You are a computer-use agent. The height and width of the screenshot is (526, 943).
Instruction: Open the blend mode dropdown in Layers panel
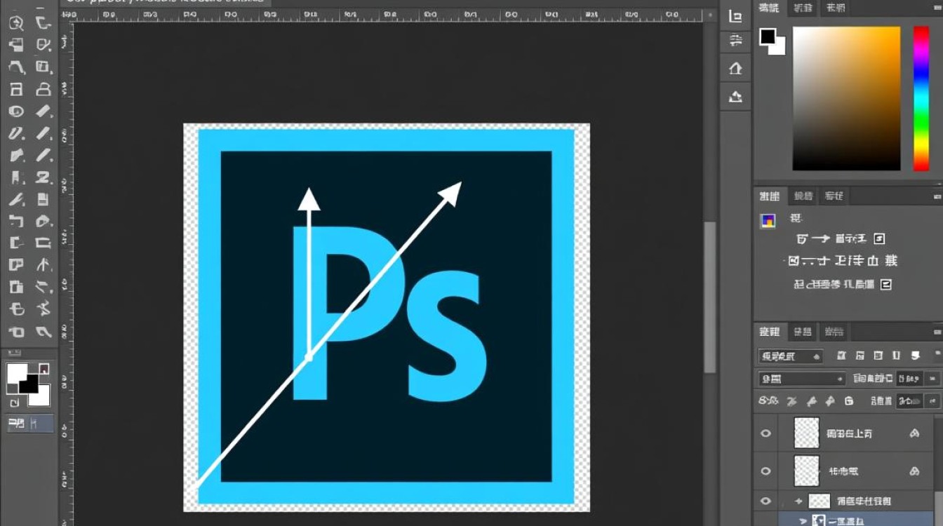[801, 379]
